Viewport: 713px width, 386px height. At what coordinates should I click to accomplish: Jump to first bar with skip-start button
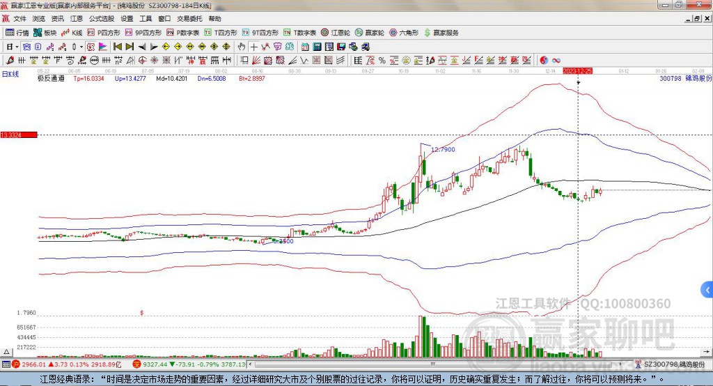tap(117, 47)
